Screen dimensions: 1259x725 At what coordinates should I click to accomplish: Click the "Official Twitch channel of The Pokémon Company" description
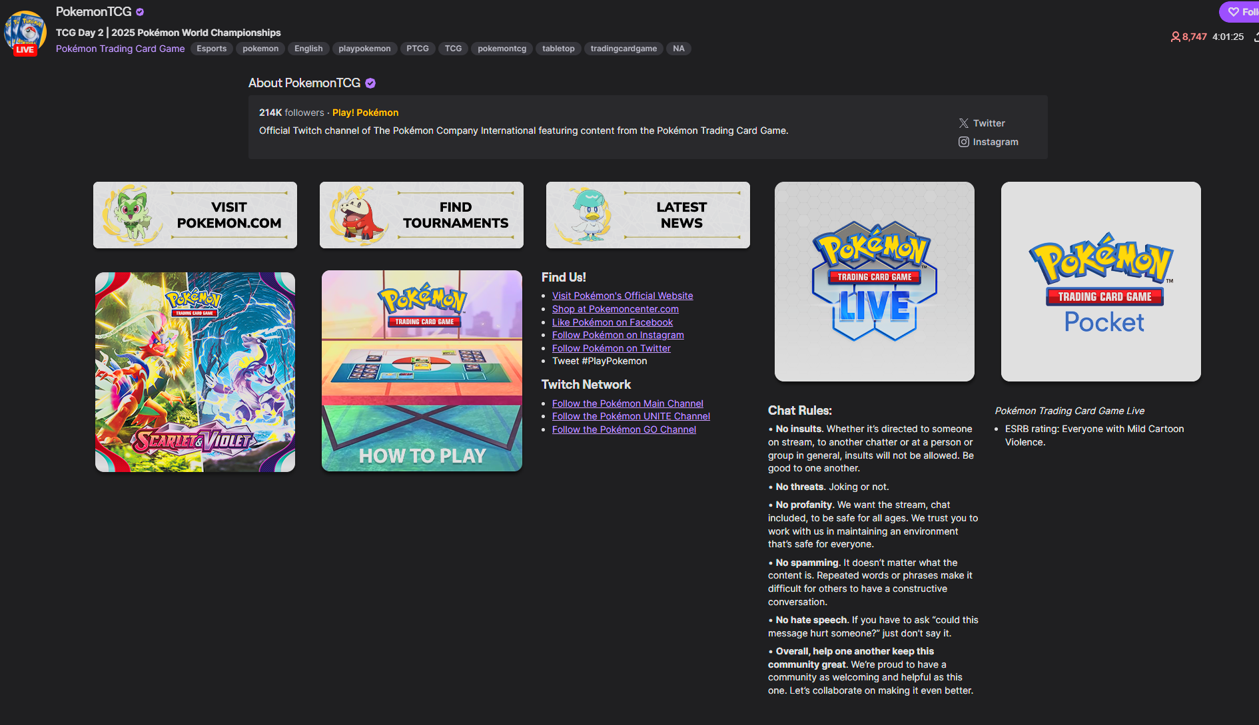point(524,130)
